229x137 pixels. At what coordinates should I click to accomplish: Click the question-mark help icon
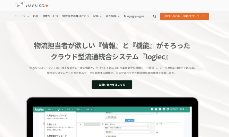tap(152, 109)
